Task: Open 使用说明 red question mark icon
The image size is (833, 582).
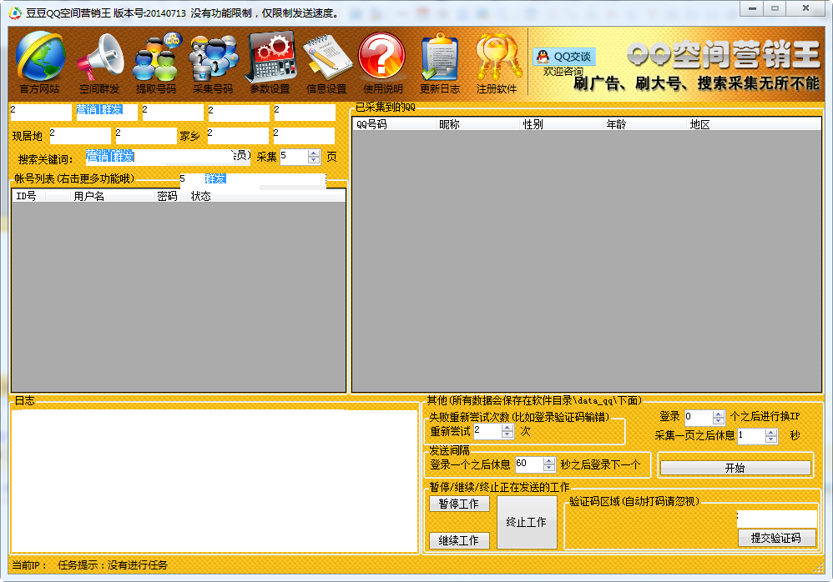Action: (x=382, y=63)
